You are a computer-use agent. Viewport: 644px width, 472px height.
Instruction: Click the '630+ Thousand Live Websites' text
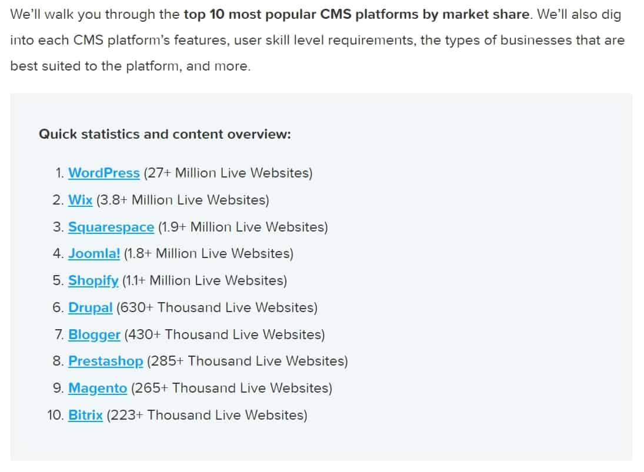217,307
